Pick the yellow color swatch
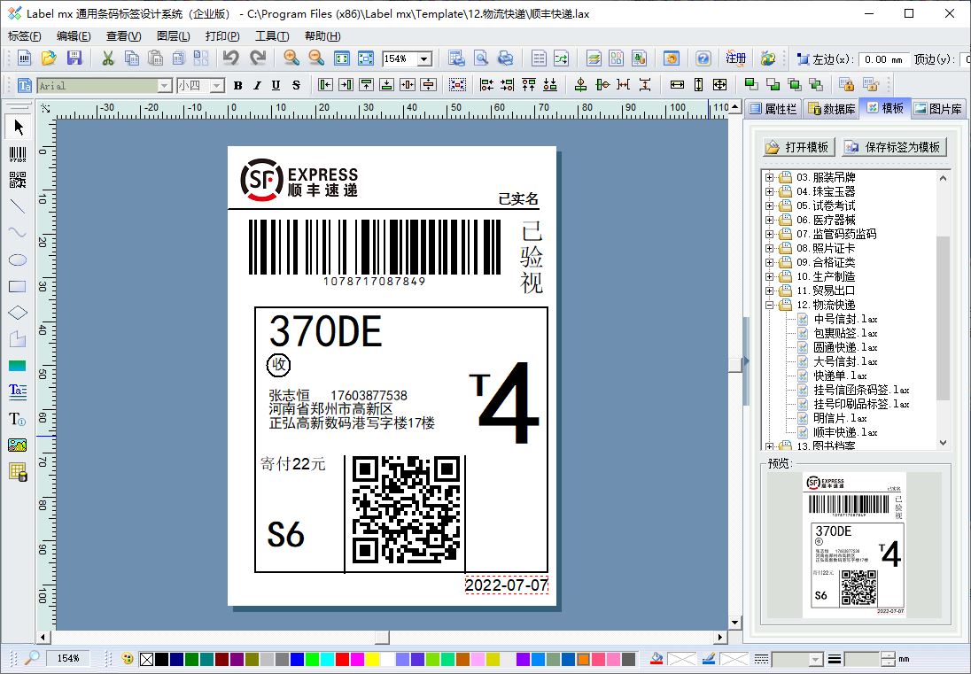Viewport: 971px width, 674px height. 372,659
